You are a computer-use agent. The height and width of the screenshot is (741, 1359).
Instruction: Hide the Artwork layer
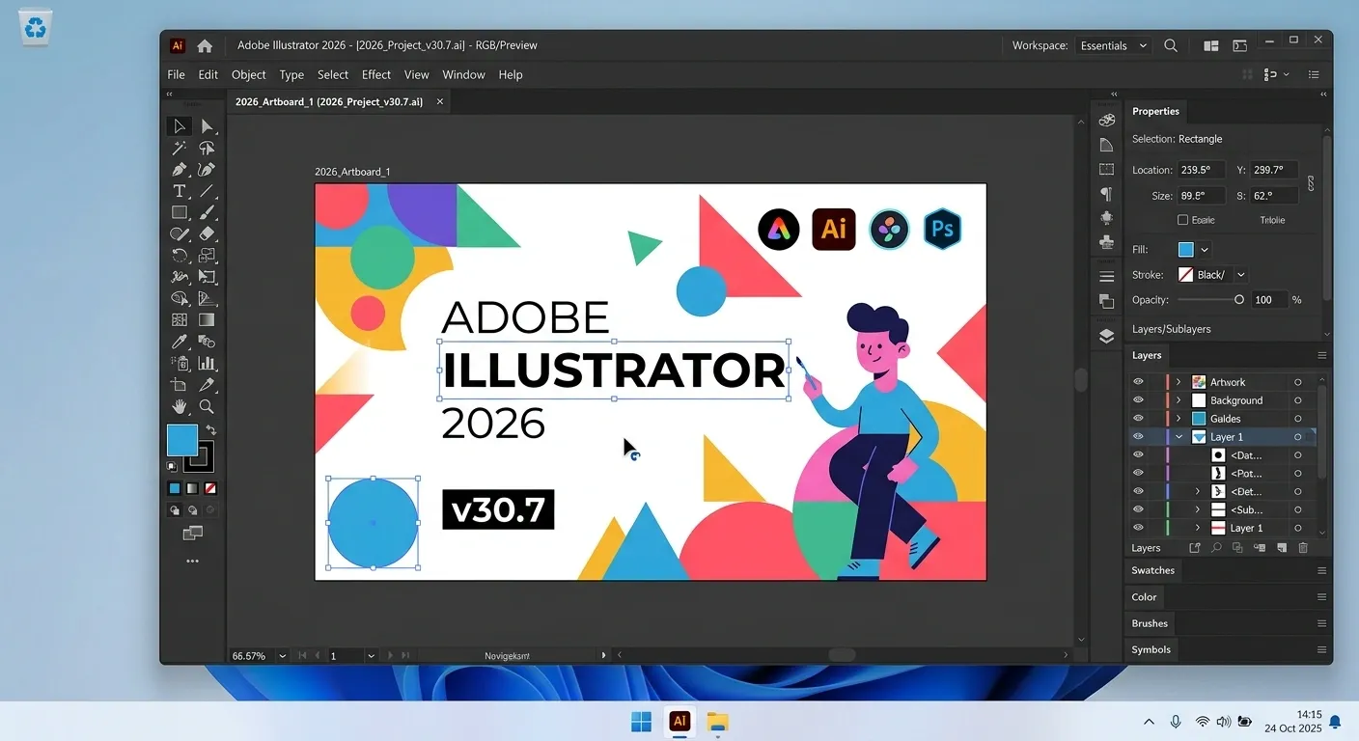click(x=1138, y=382)
